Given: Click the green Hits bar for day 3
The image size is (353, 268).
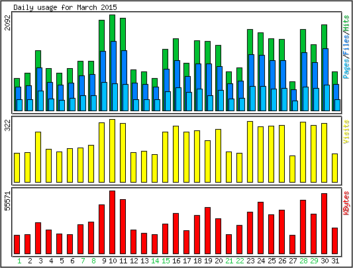Looking at the screenshot, I should coord(38,59).
